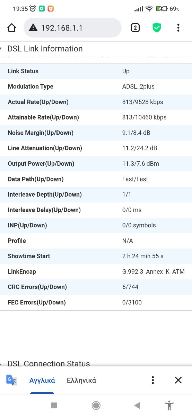Screen dimensions: 192x417
Task: Tap the Android home circle button
Action: click(96, 405)
